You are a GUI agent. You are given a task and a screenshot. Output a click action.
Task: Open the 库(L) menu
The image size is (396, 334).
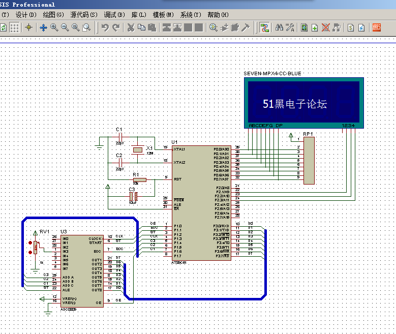(139, 15)
